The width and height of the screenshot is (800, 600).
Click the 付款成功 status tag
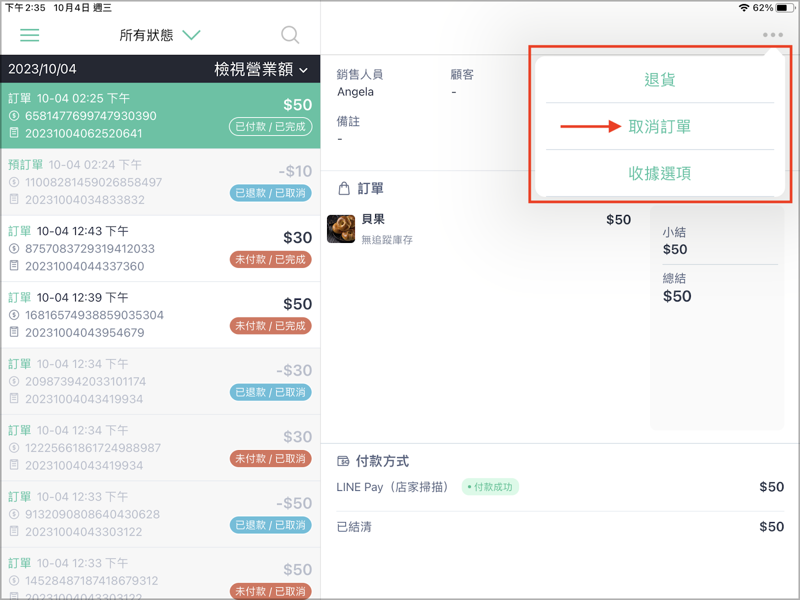[490, 487]
